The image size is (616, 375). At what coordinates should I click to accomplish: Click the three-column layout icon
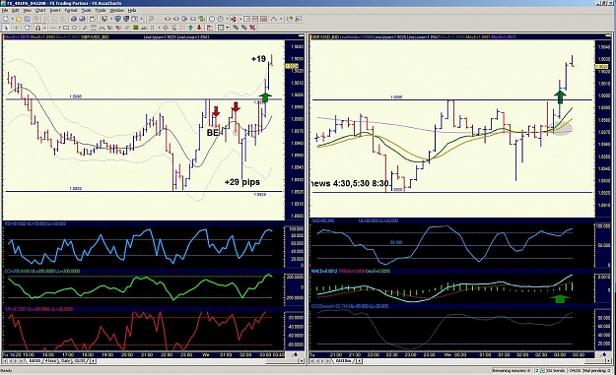point(263,19)
